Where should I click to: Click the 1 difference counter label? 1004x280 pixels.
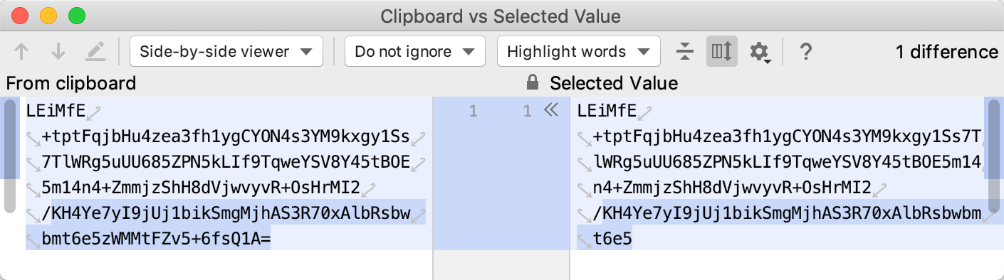(x=946, y=52)
